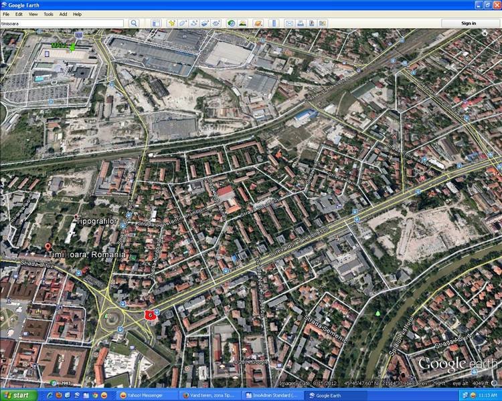
Task: Open the Tools menu
Action: click(48, 14)
